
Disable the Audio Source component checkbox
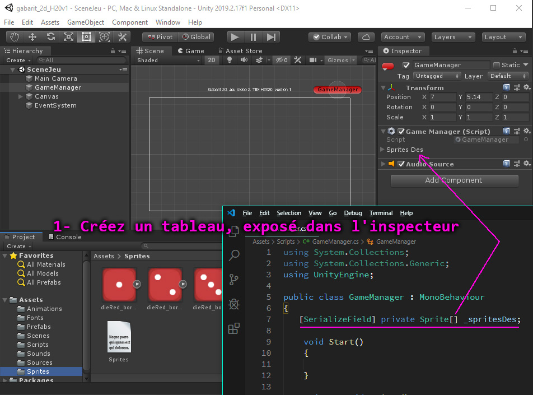pos(401,164)
